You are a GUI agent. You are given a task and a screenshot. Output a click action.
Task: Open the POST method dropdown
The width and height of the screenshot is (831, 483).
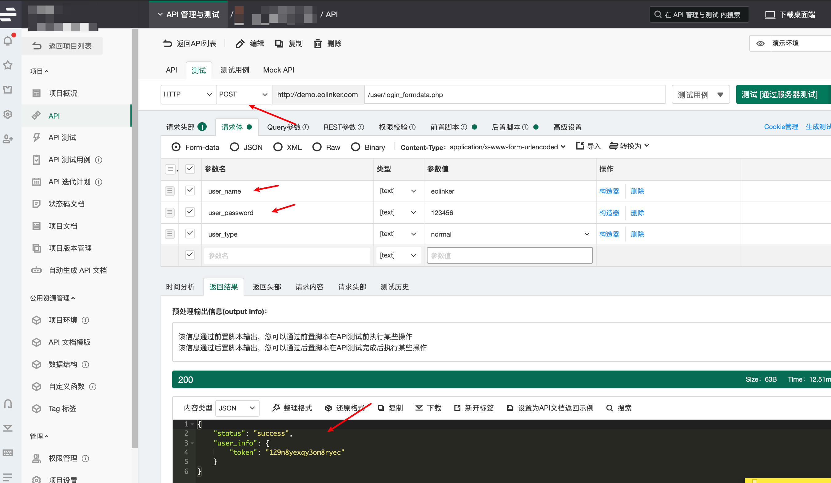tap(243, 95)
